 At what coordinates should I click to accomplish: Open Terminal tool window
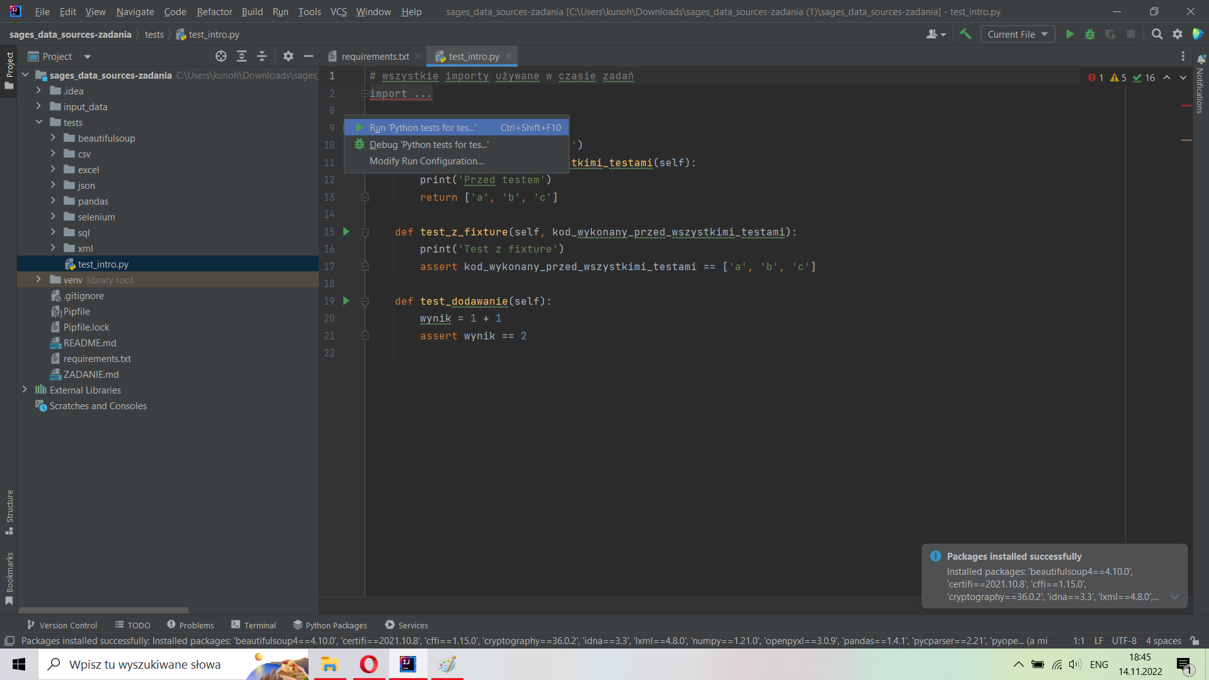[253, 625]
